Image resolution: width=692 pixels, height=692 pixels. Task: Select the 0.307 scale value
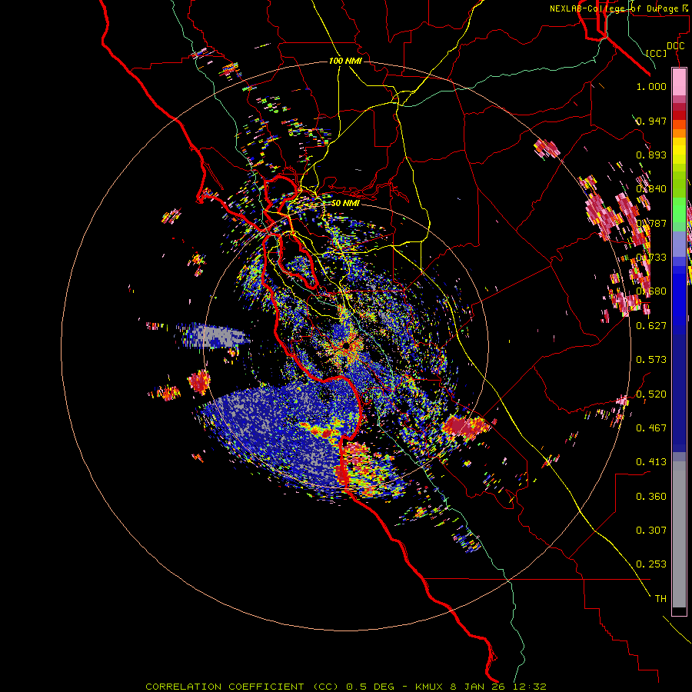point(651,531)
